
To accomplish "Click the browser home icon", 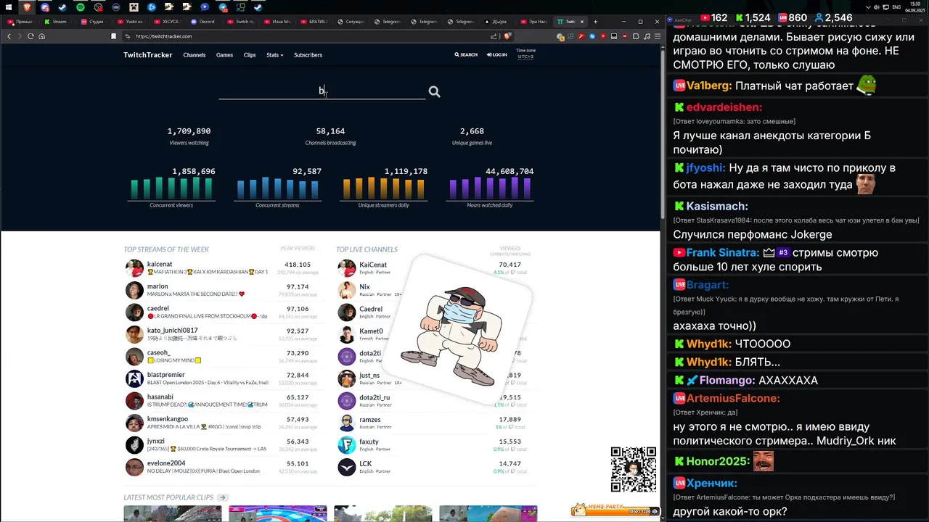I will click(41, 36).
